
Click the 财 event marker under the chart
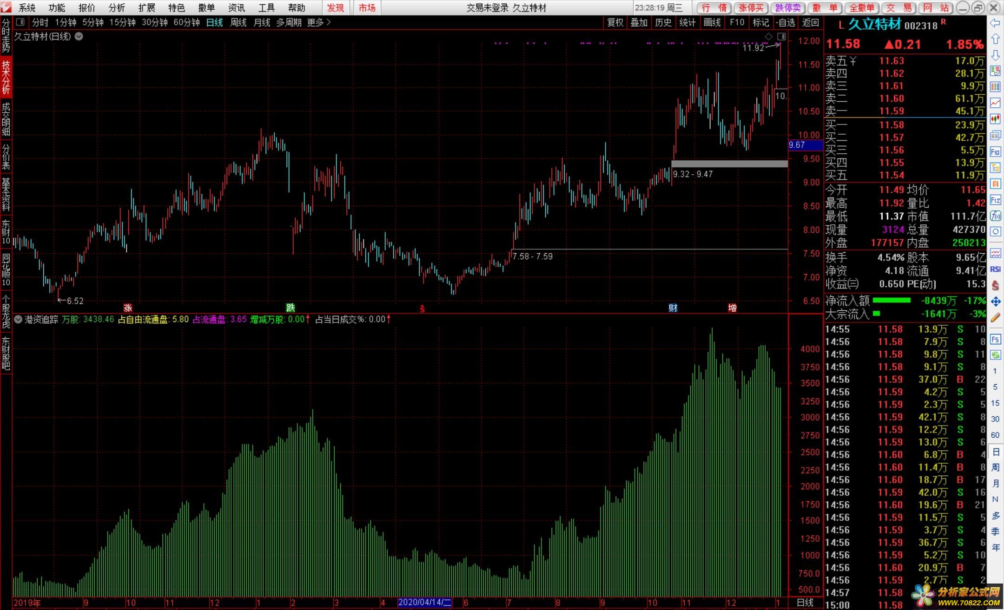(x=673, y=308)
